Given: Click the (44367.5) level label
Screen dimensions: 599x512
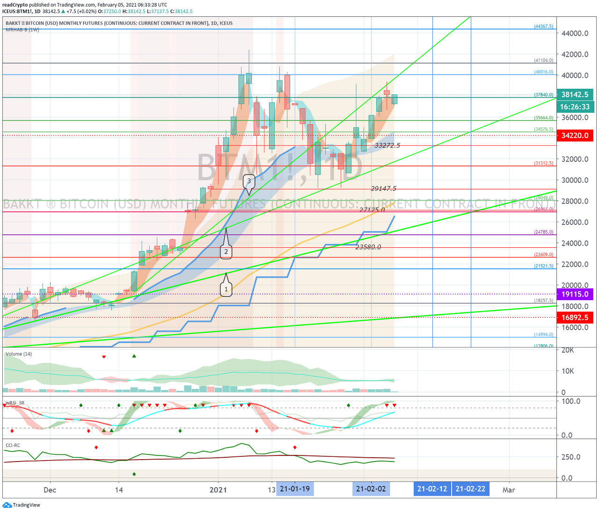Looking at the screenshot, I should pyautogui.click(x=544, y=27).
